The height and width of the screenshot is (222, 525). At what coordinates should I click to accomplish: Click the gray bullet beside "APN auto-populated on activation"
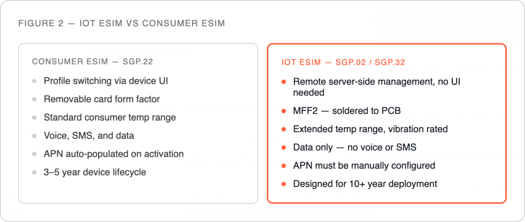coord(35,154)
